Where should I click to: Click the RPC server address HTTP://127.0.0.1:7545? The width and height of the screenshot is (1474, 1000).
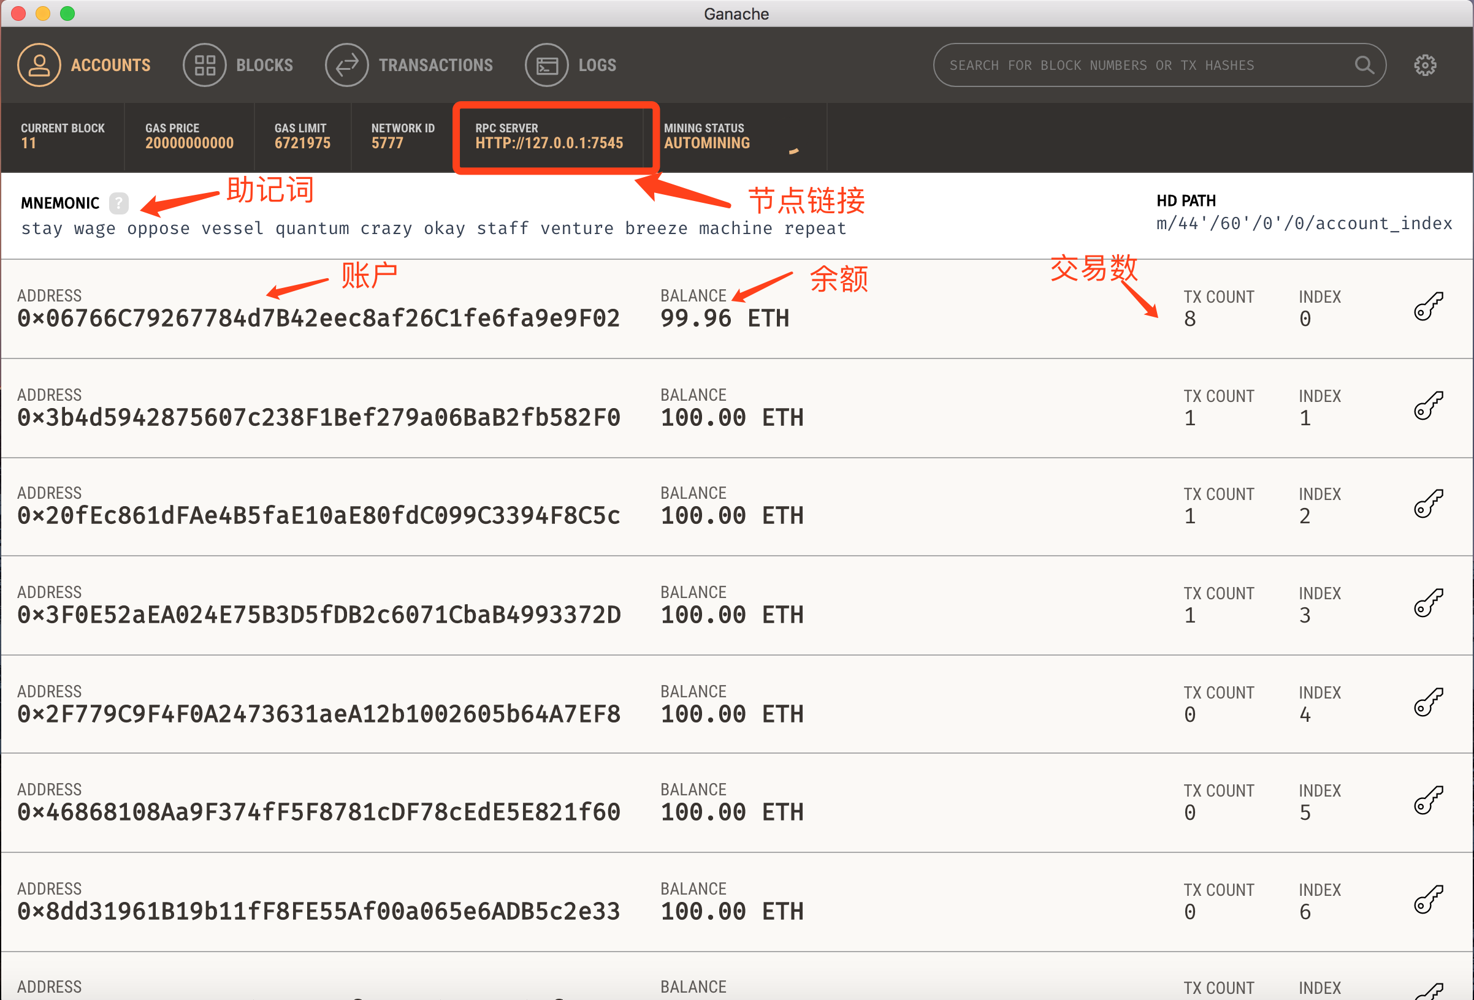tap(549, 143)
